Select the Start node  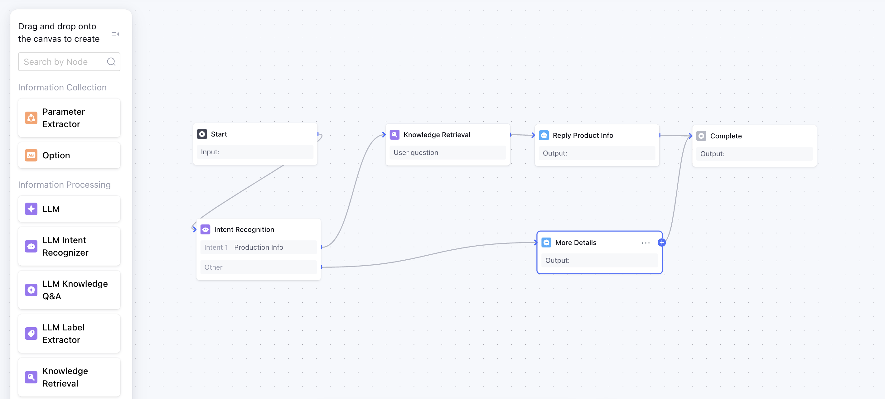pyautogui.click(x=255, y=134)
